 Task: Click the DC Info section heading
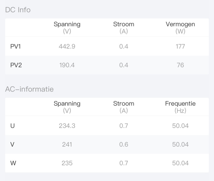click(x=18, y=10)
